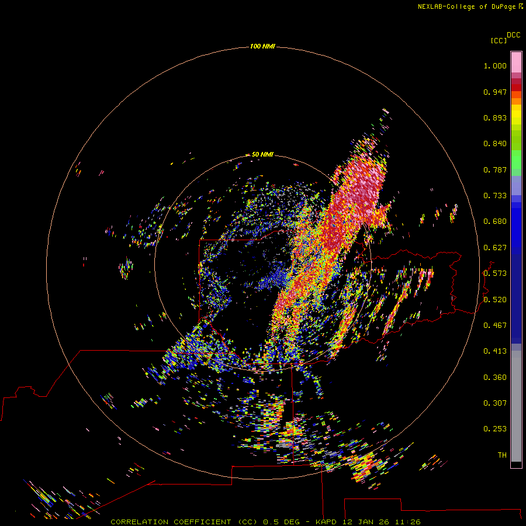Select the 0.893 scale value
This screenshot has width=526, height=526.
point(495,117)
